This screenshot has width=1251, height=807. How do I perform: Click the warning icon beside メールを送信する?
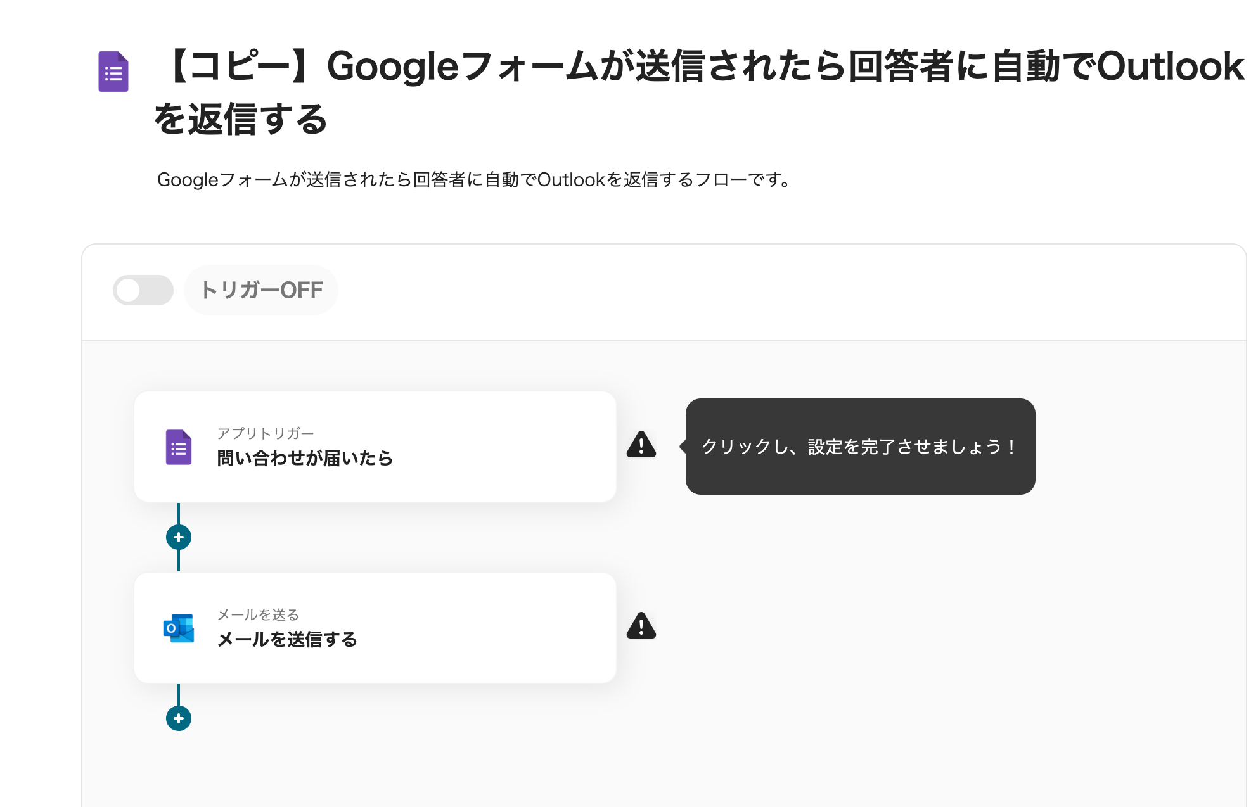point(642,626)
